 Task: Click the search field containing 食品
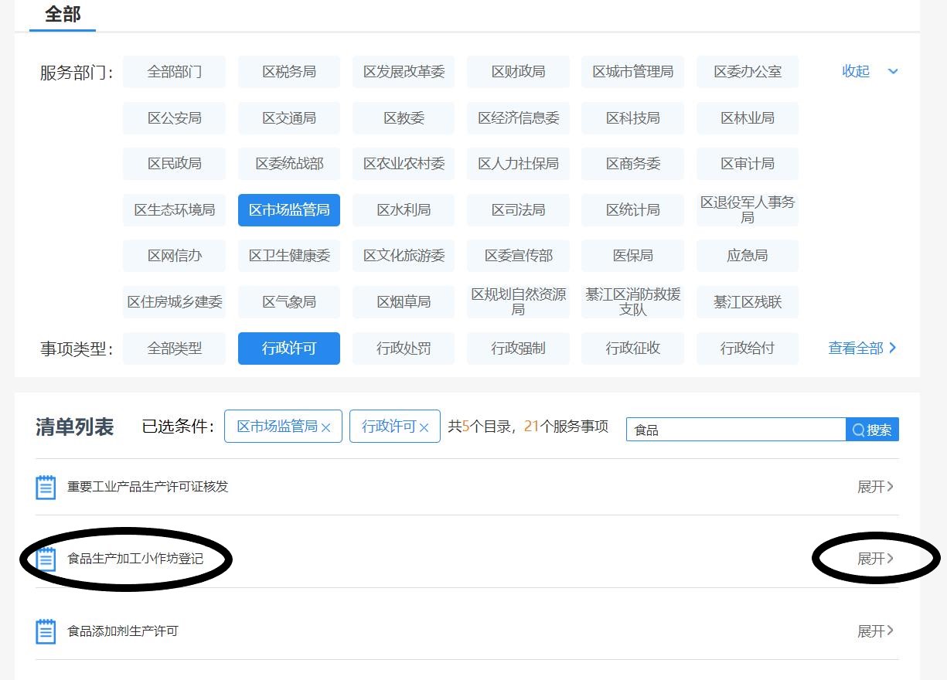(734, 430)
